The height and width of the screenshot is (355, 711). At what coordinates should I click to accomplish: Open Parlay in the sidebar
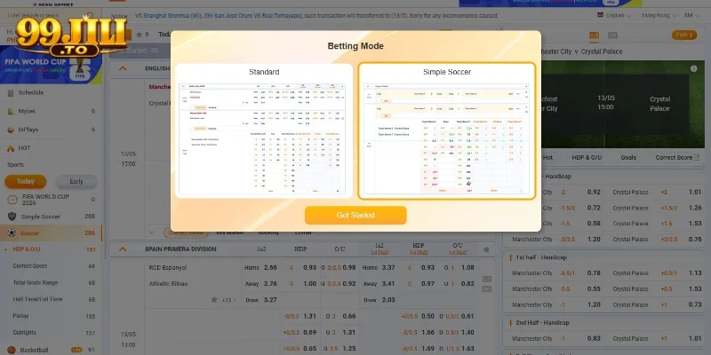click(20, 316)
